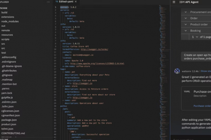The height and width of the screenshot is (140, 211).
Task: Expand the Product order row
Action: tap(186, 25)
